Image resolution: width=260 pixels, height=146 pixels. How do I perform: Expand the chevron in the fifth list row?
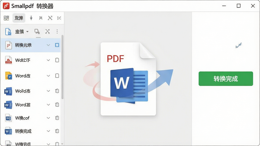(48, 105)
